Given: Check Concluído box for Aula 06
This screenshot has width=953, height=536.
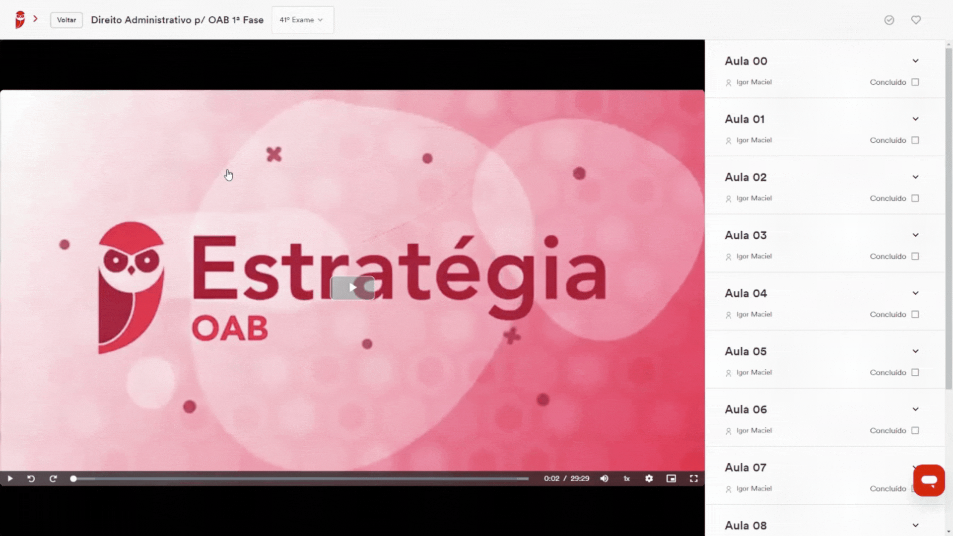Looking at the screenshot, I should point(915,430).
